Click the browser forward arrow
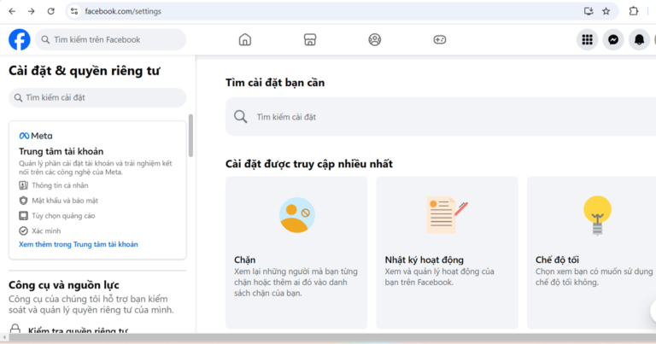Image resolution: width=656 pixels, height=344 pixels. pos(32,11)
